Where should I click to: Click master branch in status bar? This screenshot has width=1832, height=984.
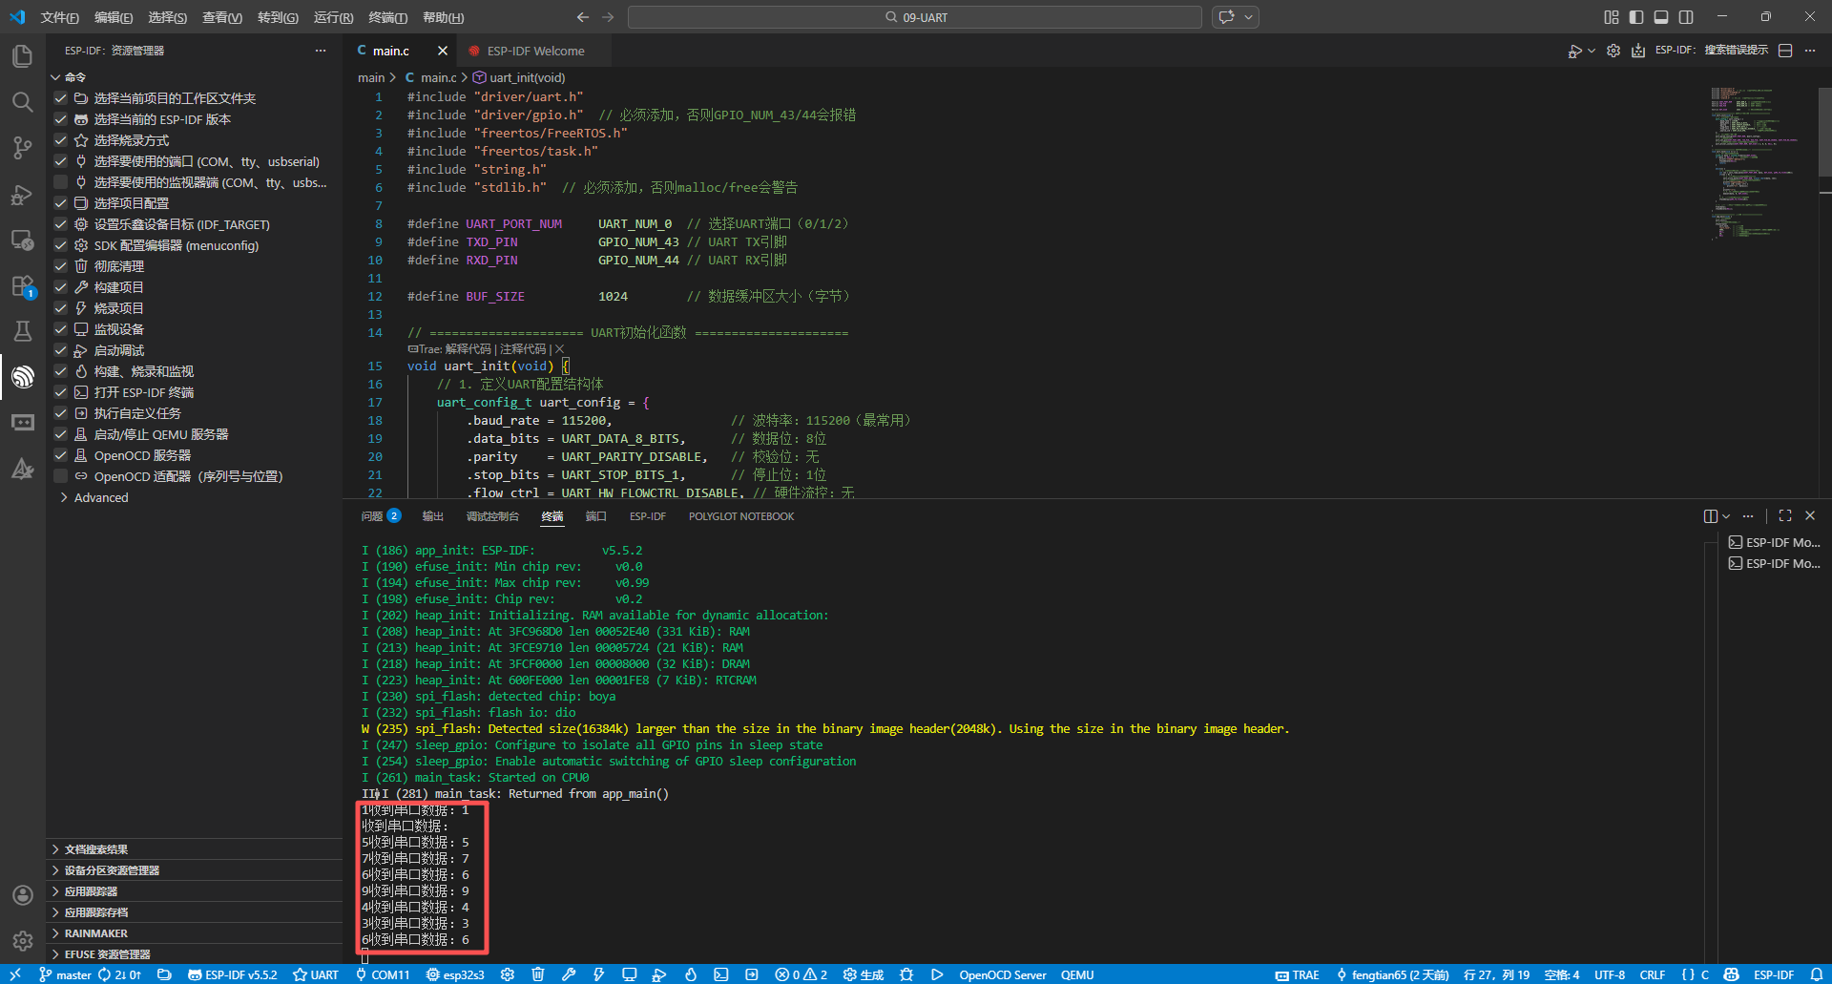tap(65, 974)
